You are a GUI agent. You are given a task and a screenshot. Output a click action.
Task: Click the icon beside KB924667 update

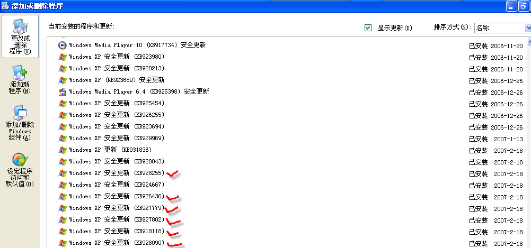pyautogui.click(x=63, y=185)
